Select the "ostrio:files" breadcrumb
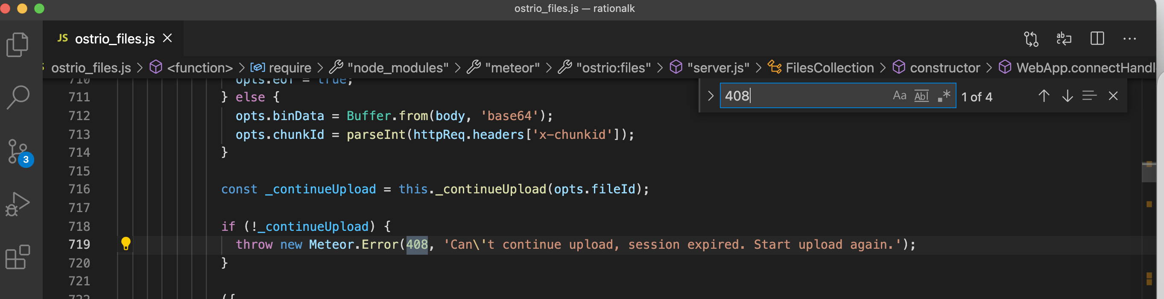The height and width of the screenshot is (299, 1164). (x=604, y=68)
